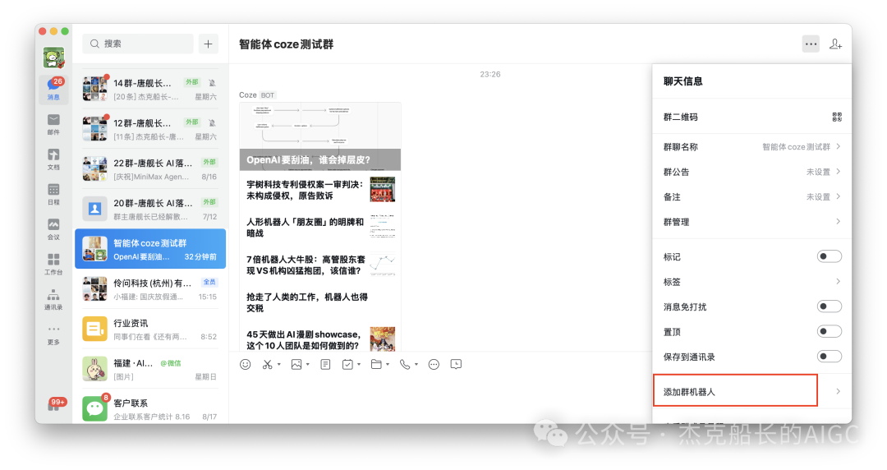Click the document note icon in toolbar
Screen dimensions: 887x470
tap(325, 364)
